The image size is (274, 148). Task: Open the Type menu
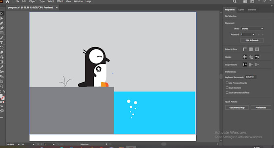(x=42, y=1)
